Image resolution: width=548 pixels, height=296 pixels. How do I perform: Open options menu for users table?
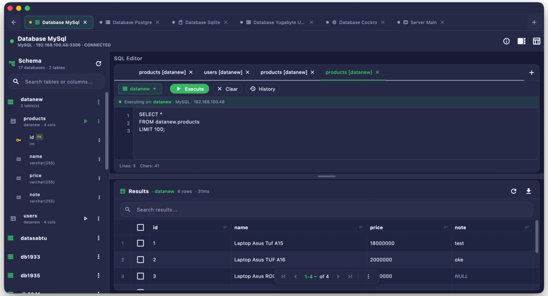point(99,218)
